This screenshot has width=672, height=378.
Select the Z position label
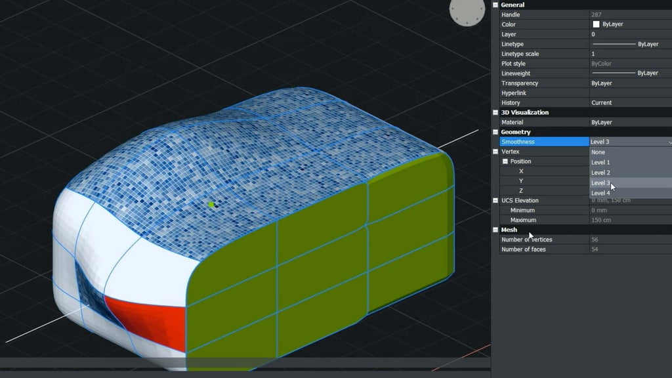click(521, 191)
